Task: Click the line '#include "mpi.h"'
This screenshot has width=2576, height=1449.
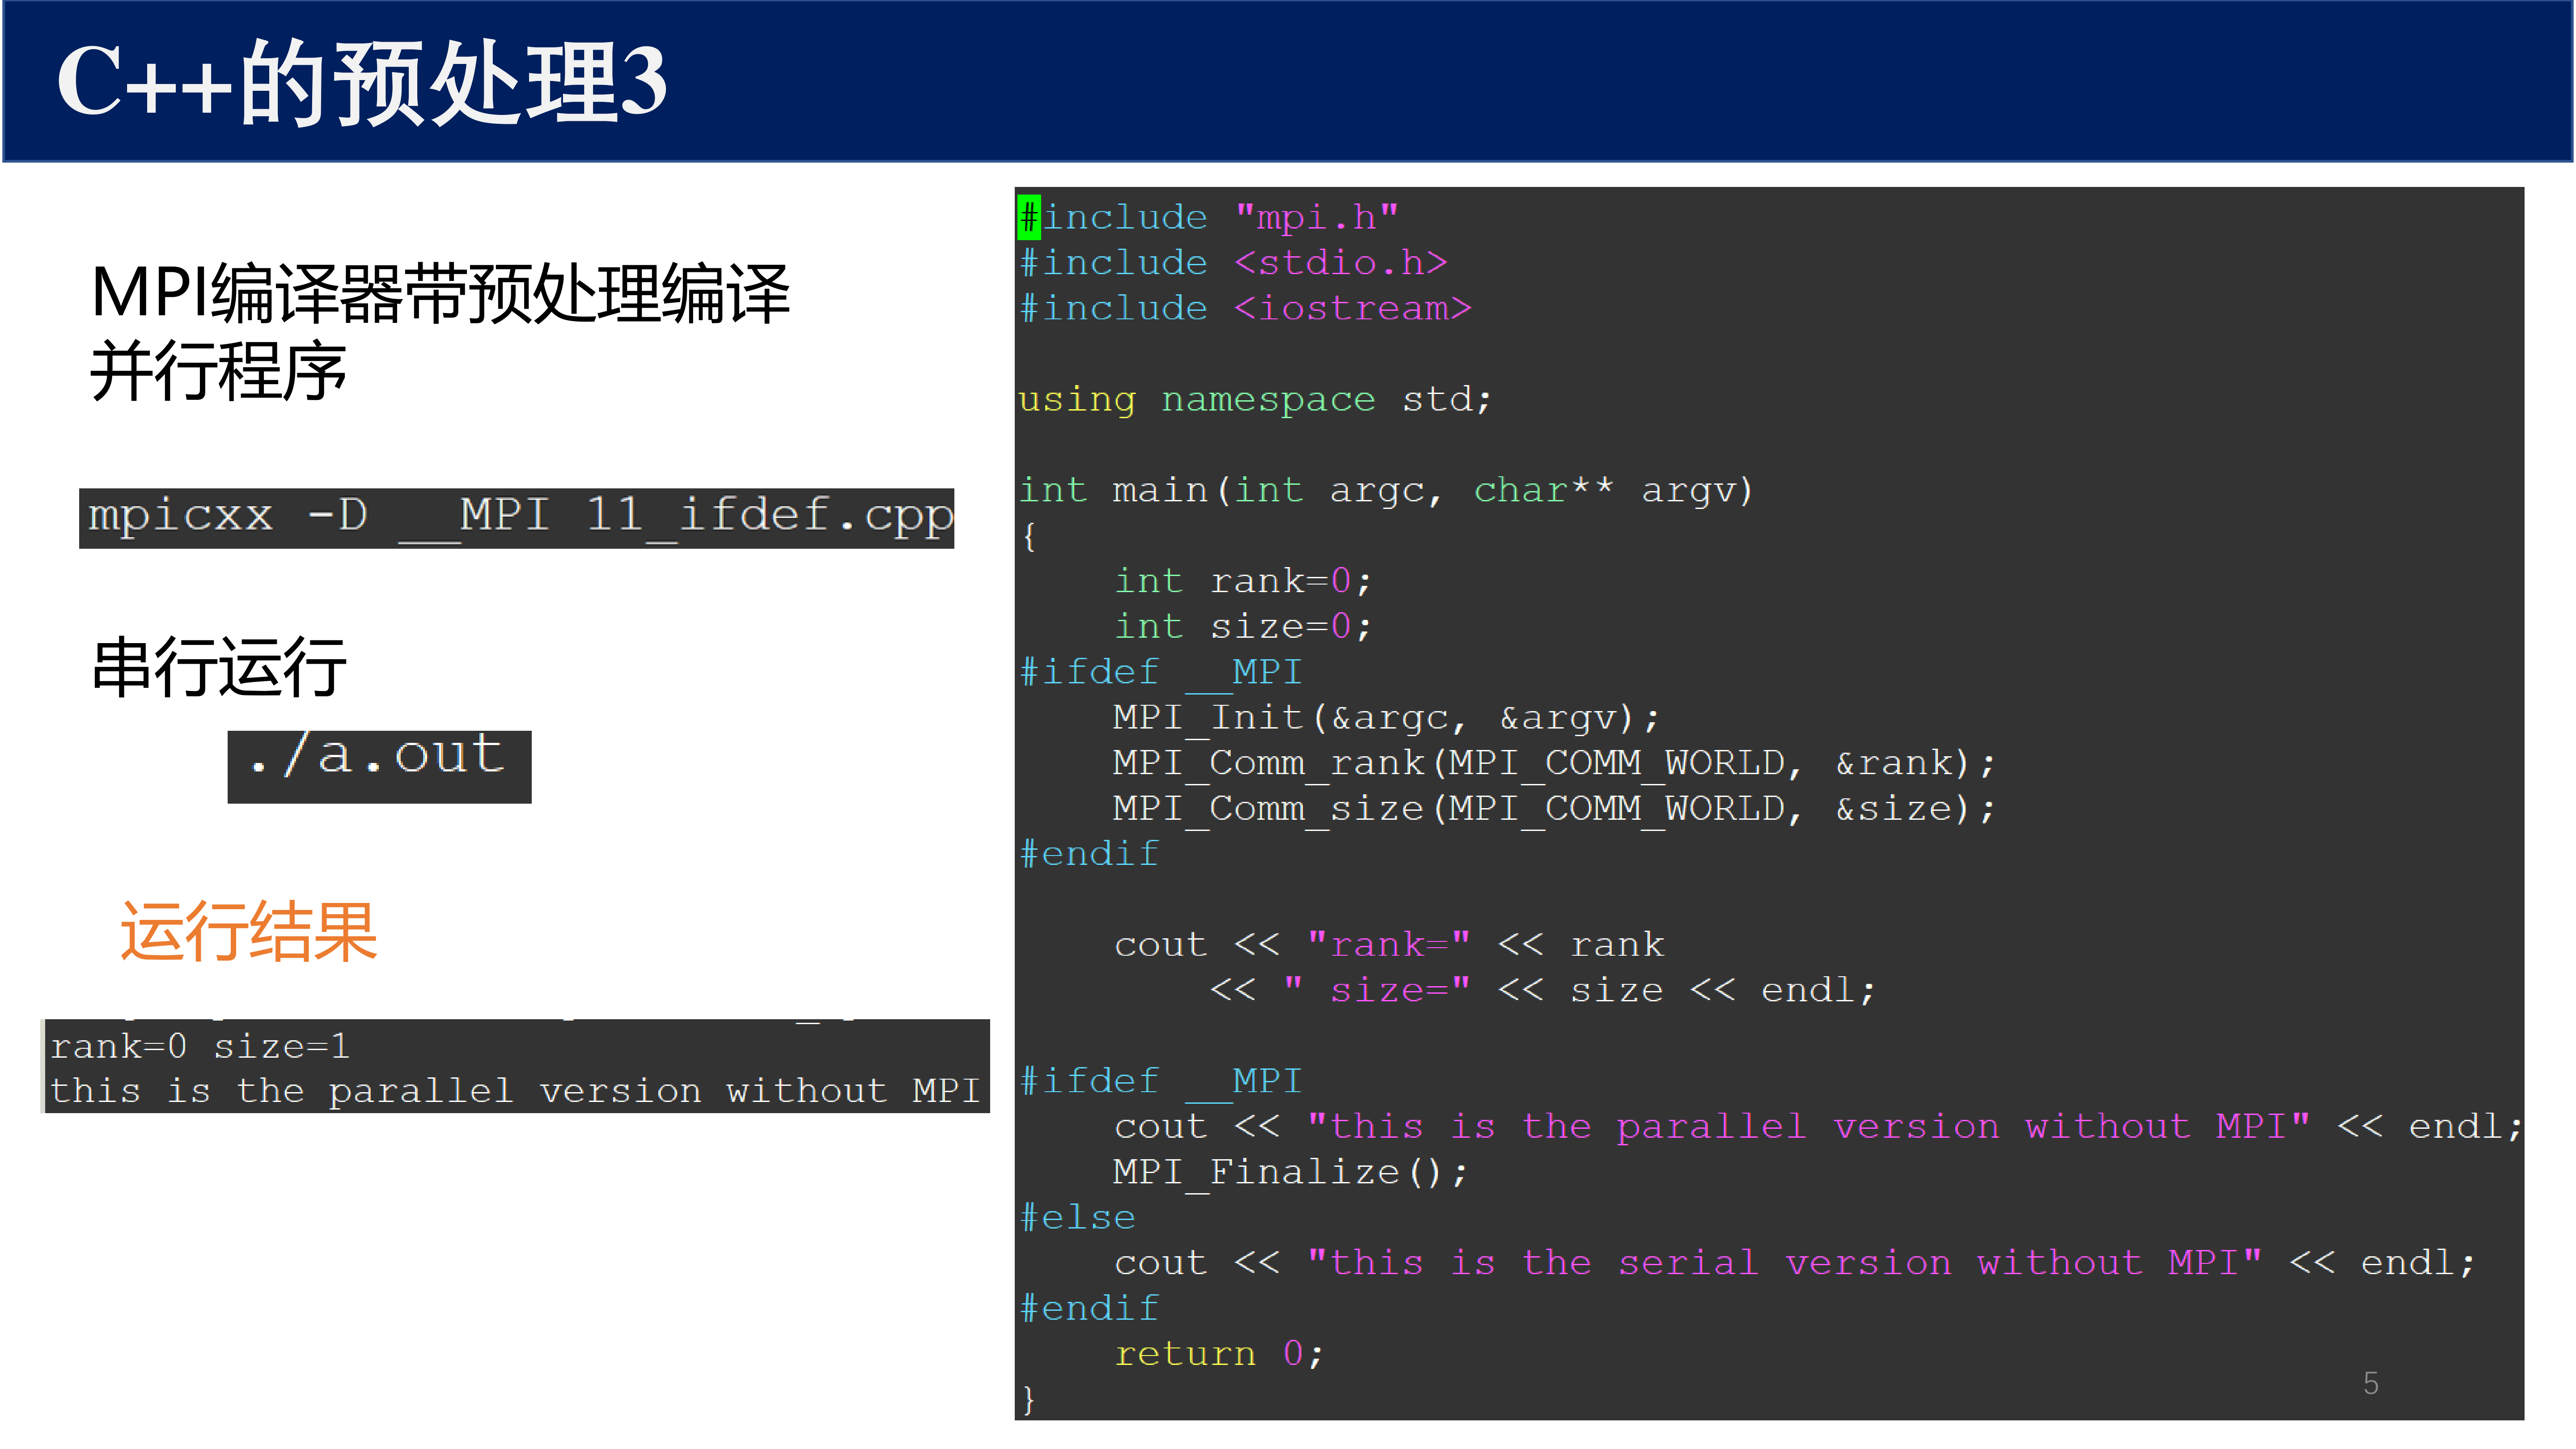Action: coord(1209,217)
